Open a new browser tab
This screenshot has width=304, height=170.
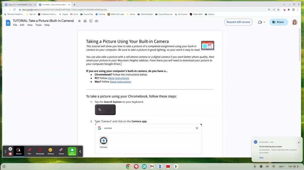tap(74, 5)
